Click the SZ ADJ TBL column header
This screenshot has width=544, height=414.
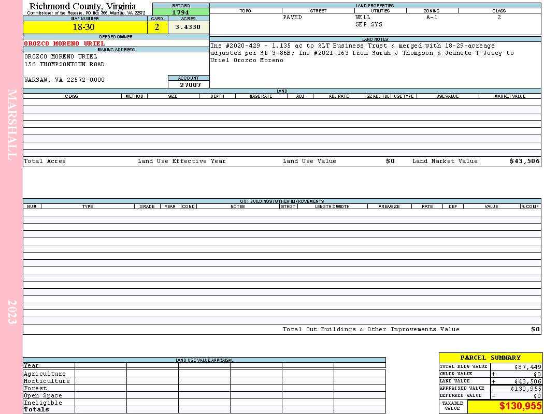pyautogui.click(x=378, y=96)
